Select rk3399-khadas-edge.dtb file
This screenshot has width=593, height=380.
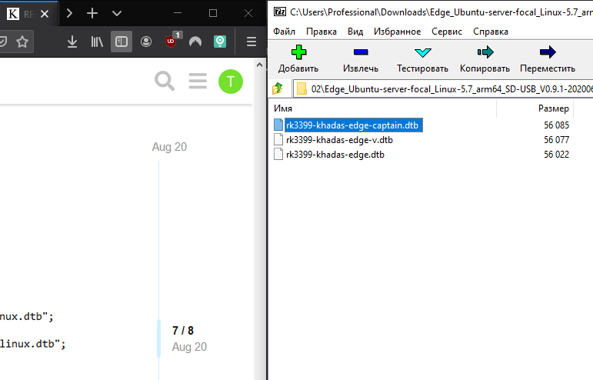pyautogui.click(x=335, y=155)
